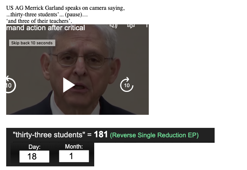The image size is (247, 170).
Task: Click the 'Month:' label
Action: (74, 146)
